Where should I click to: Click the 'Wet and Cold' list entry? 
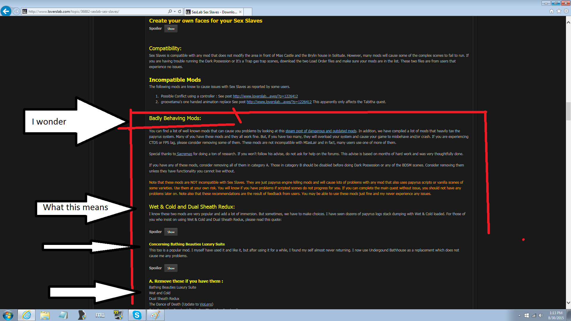pyautogui.click(x=160, y=293)
